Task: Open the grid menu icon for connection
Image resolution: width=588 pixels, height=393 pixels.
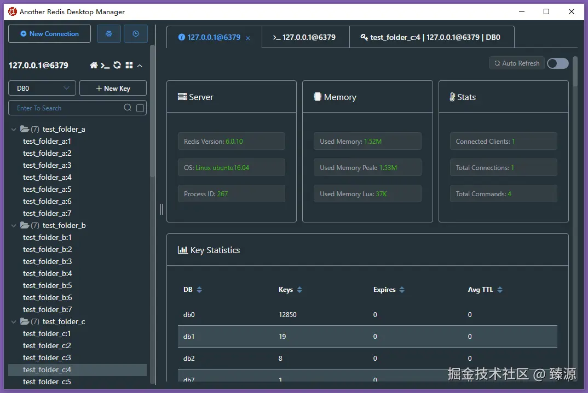Action: [x=129, y=65]
